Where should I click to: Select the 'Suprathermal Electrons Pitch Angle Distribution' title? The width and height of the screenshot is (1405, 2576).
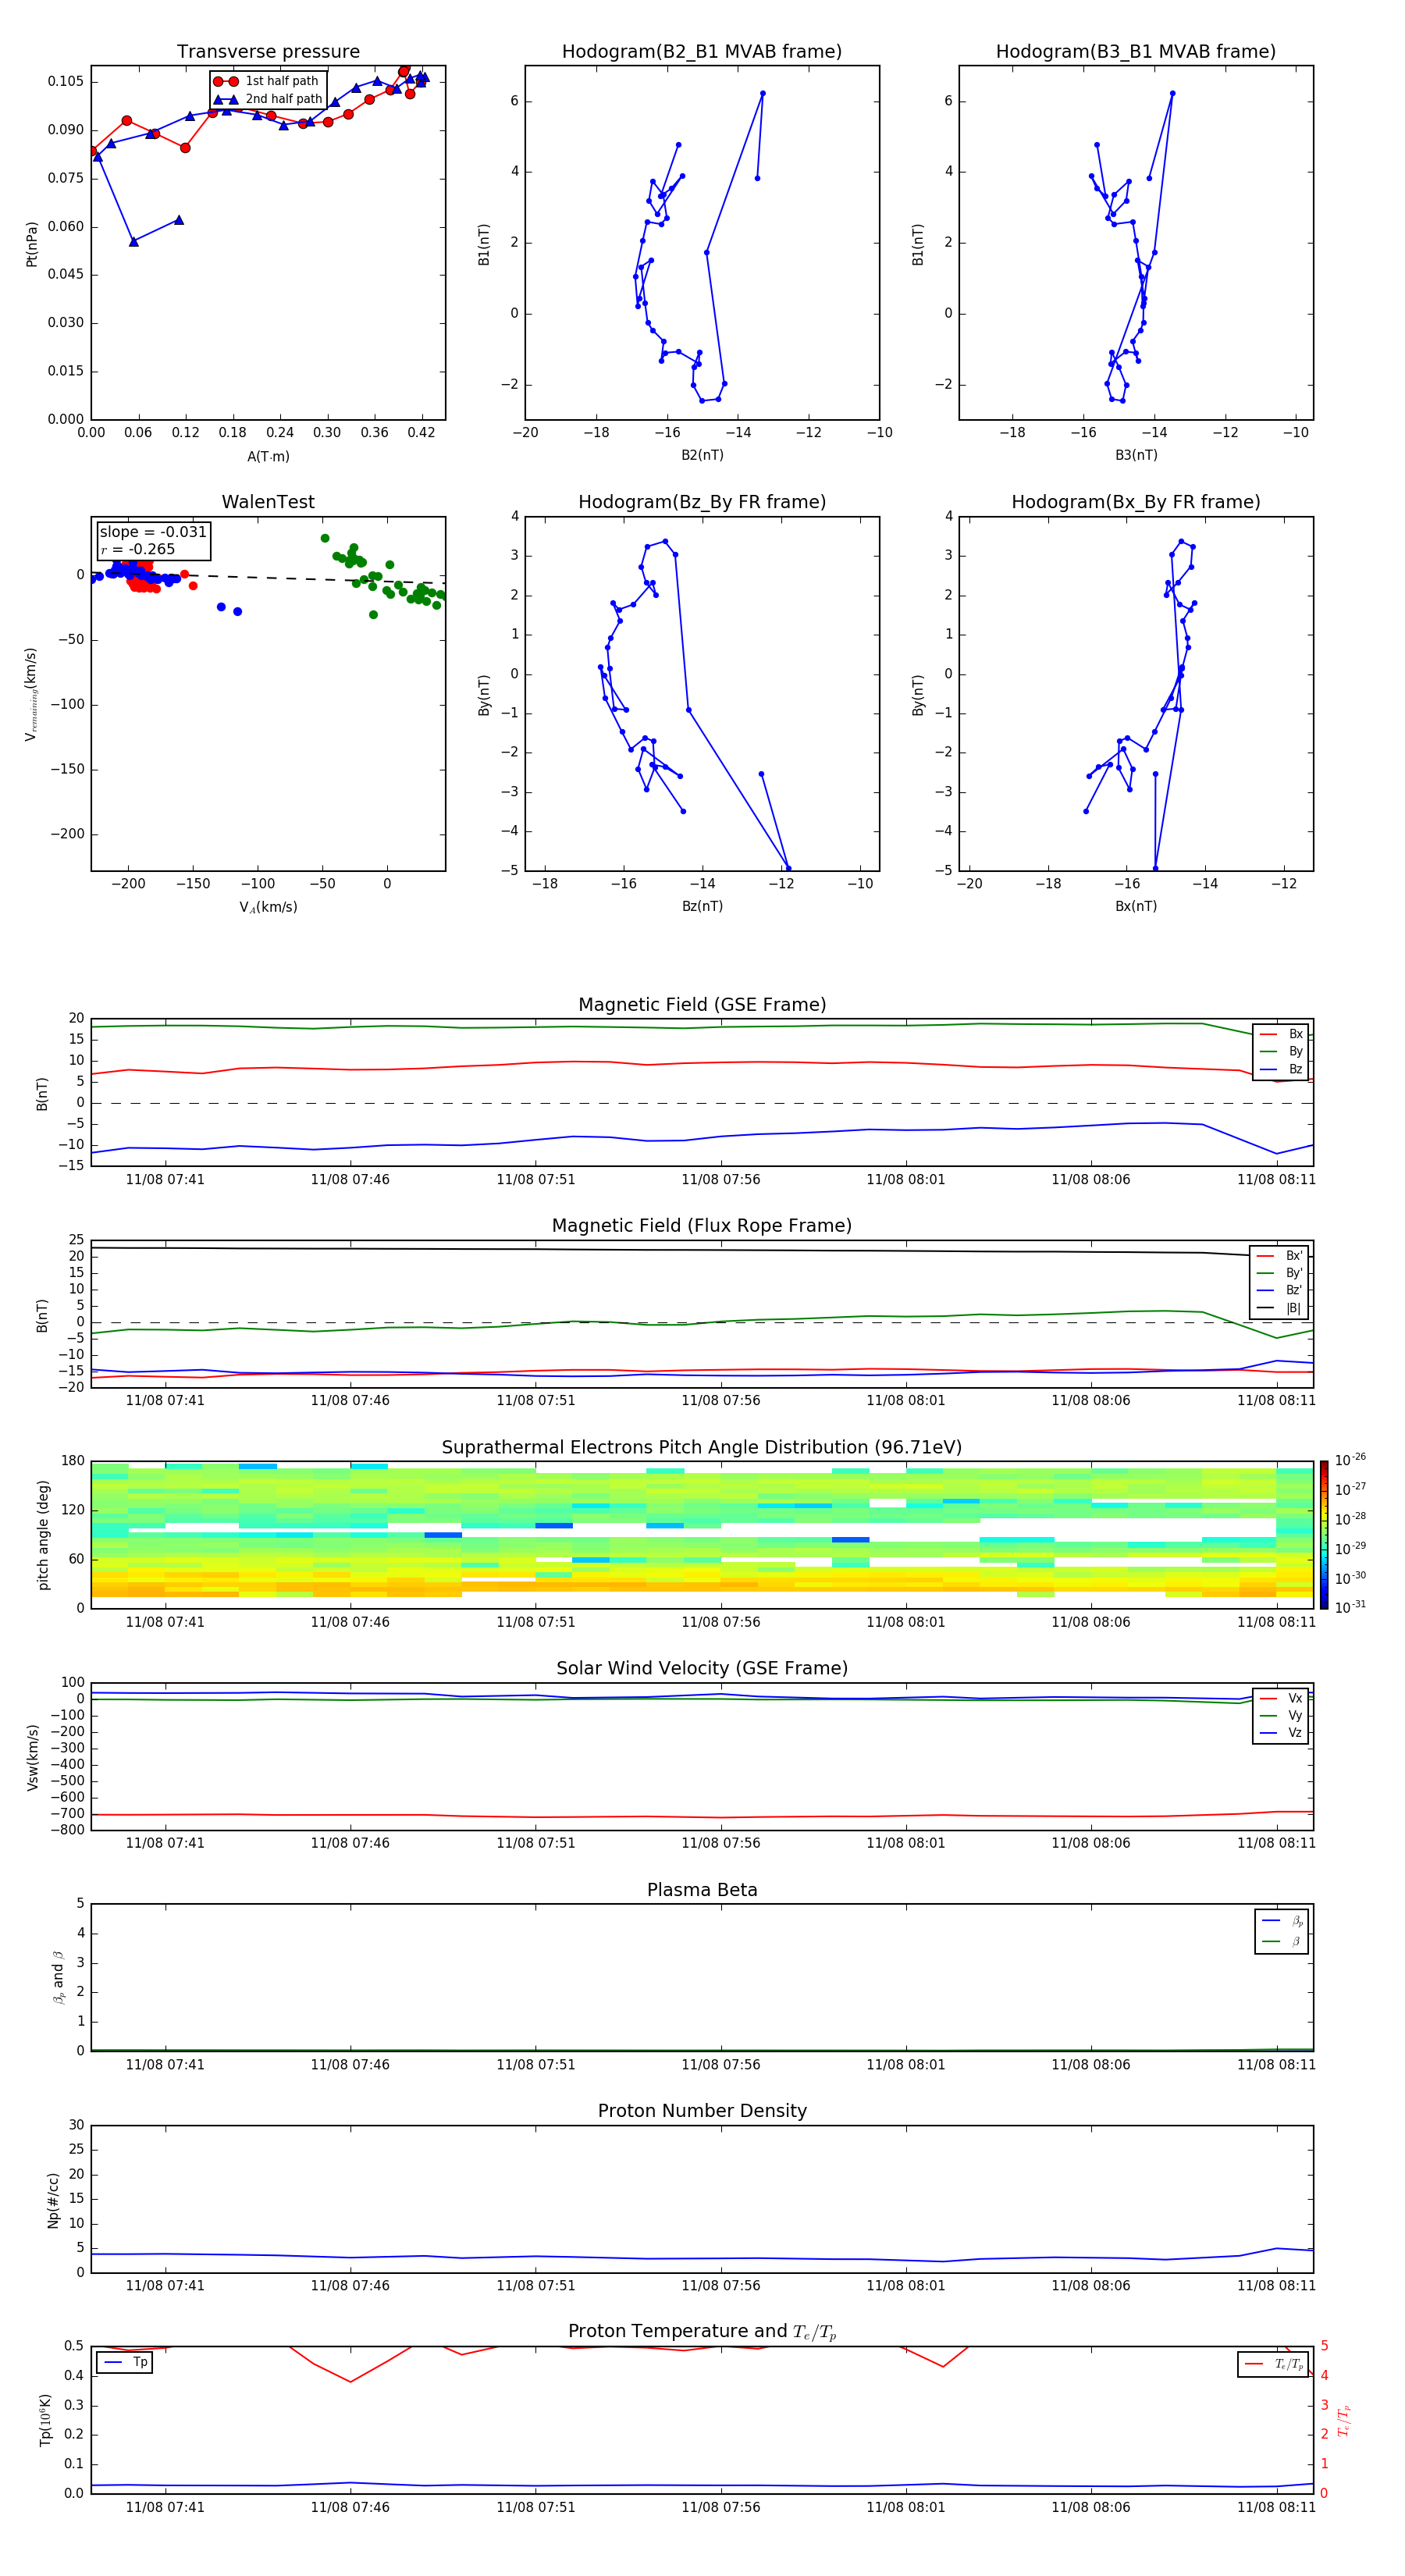(x=702, y=1448)
